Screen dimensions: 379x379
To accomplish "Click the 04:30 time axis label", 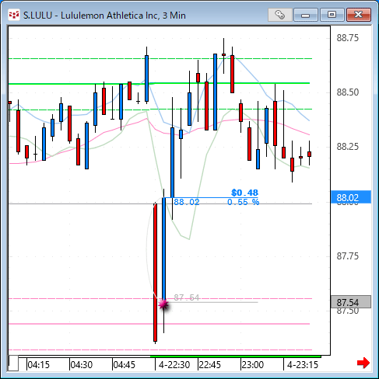I will 82,365.
